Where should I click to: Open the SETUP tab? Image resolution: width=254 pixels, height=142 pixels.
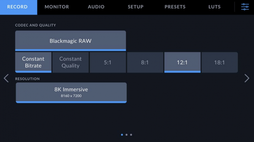pyautogui.click(x=136, y=7)
